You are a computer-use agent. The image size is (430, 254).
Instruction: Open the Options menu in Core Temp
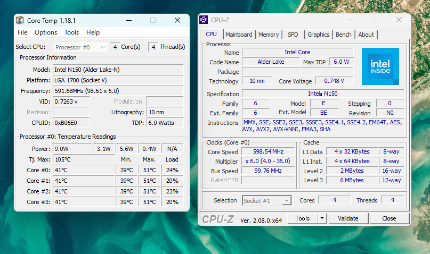pyautogui.click(x=46, y=32)
